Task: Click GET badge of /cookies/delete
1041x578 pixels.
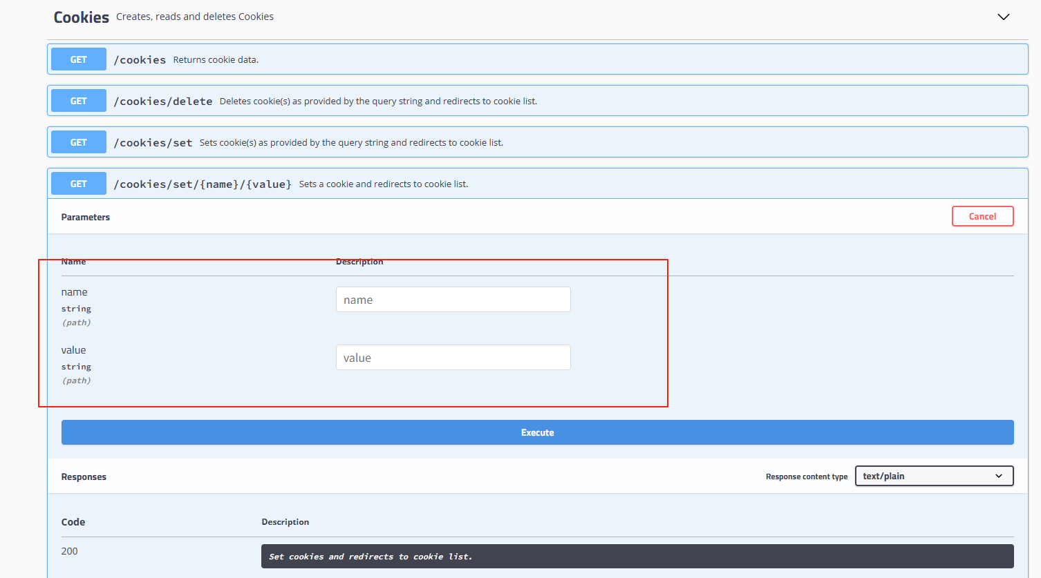Action: tap(79, 101)
